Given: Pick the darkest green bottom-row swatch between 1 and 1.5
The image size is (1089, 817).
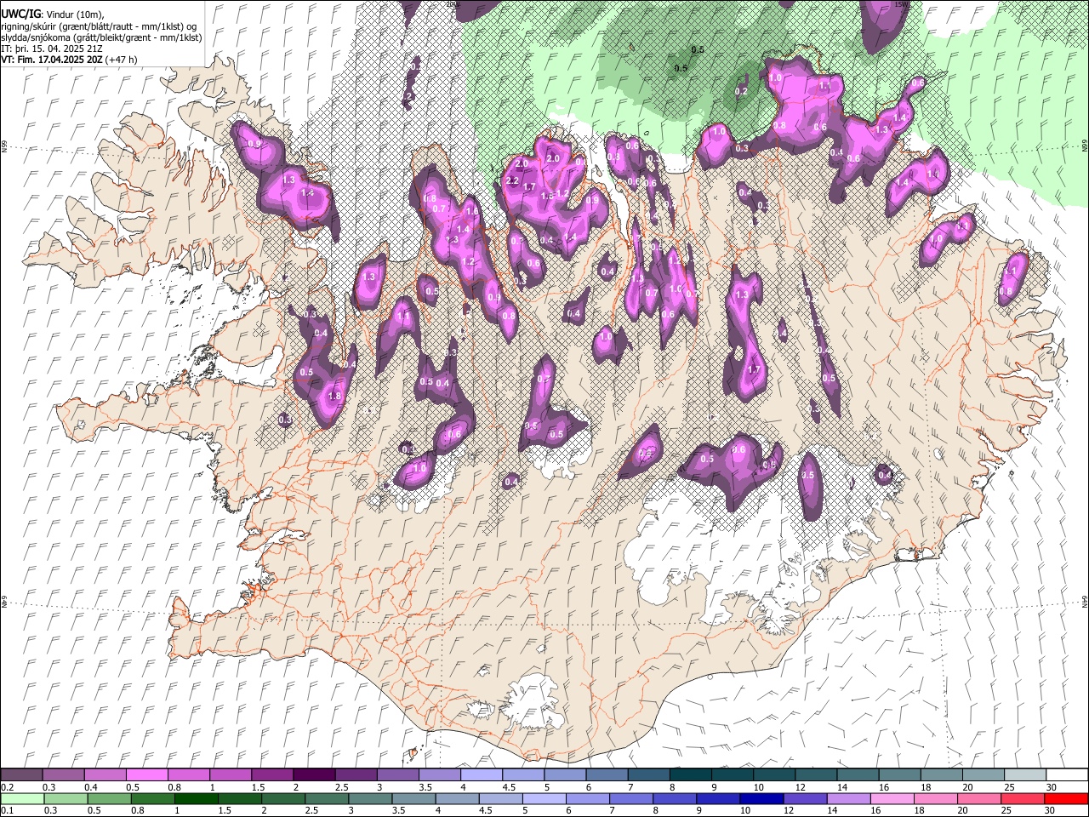Looking at the screenshot, I should click(x=197, y=798).
